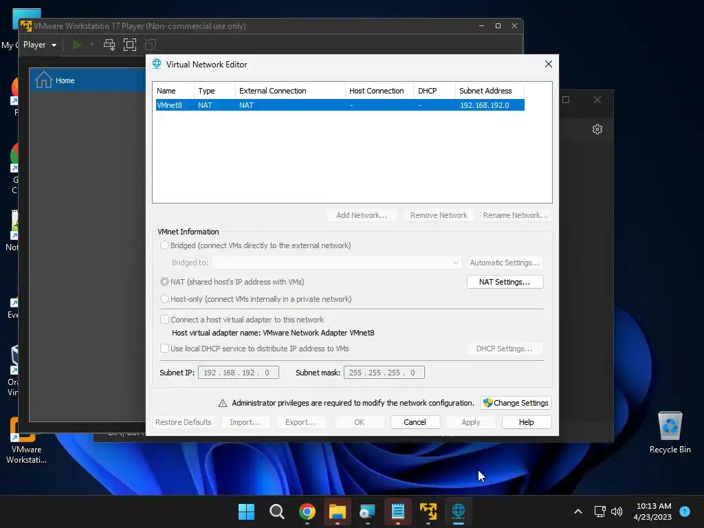
Task: Click the warning triangle icon
Action: tap(222, 403)
